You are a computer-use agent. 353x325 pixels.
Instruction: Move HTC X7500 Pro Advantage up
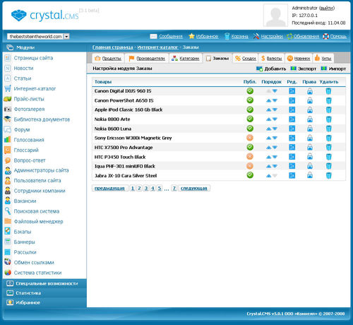coord(268,148)
